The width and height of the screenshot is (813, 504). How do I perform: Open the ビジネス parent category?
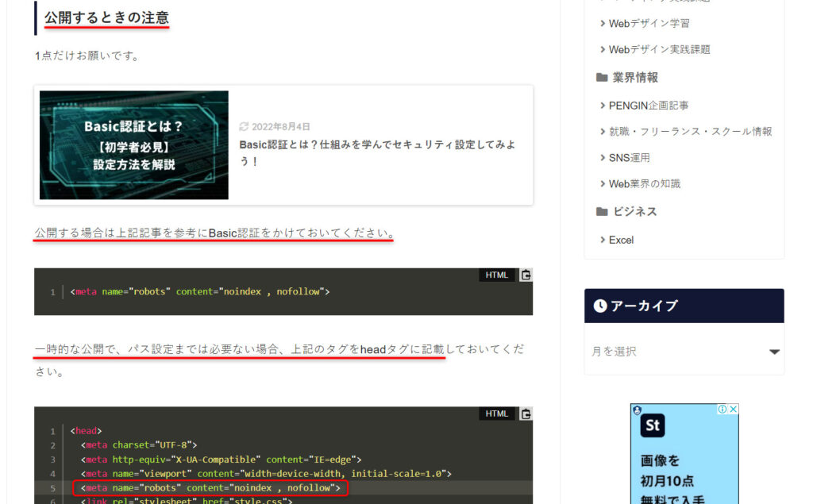[634, 212]
